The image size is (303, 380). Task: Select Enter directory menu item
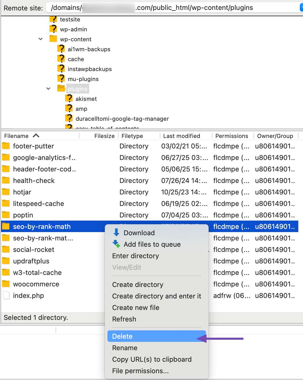point(156,256)
